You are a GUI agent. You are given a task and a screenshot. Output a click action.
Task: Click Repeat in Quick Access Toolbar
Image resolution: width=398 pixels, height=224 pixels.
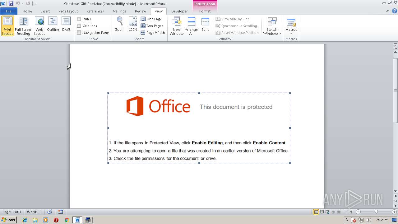pos(28,3)
